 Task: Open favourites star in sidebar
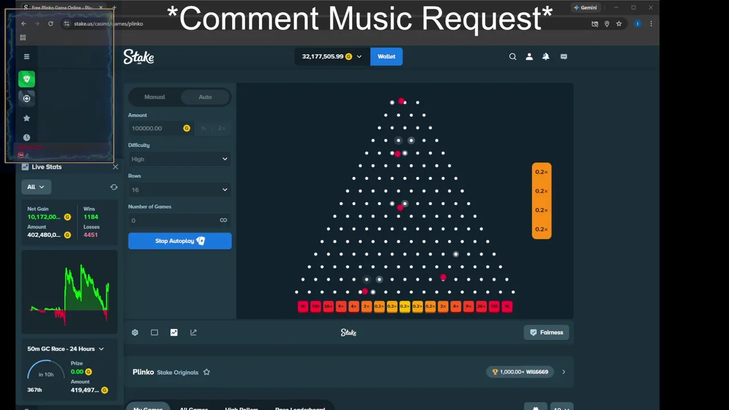coord(26,118)
